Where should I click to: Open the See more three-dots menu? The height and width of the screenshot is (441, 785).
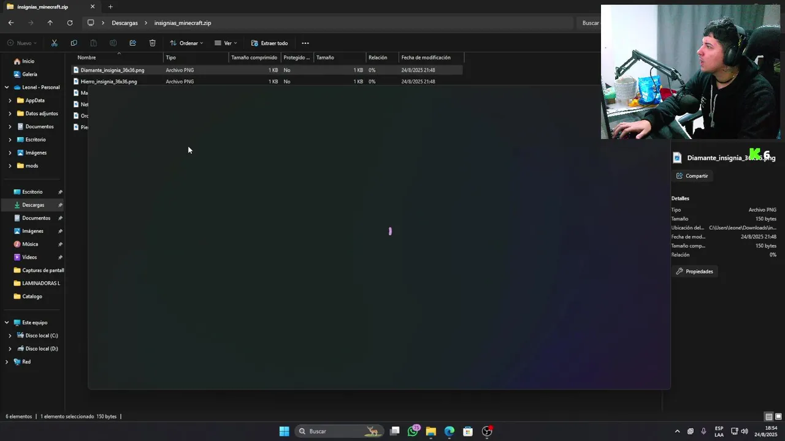tap(305, 43)
